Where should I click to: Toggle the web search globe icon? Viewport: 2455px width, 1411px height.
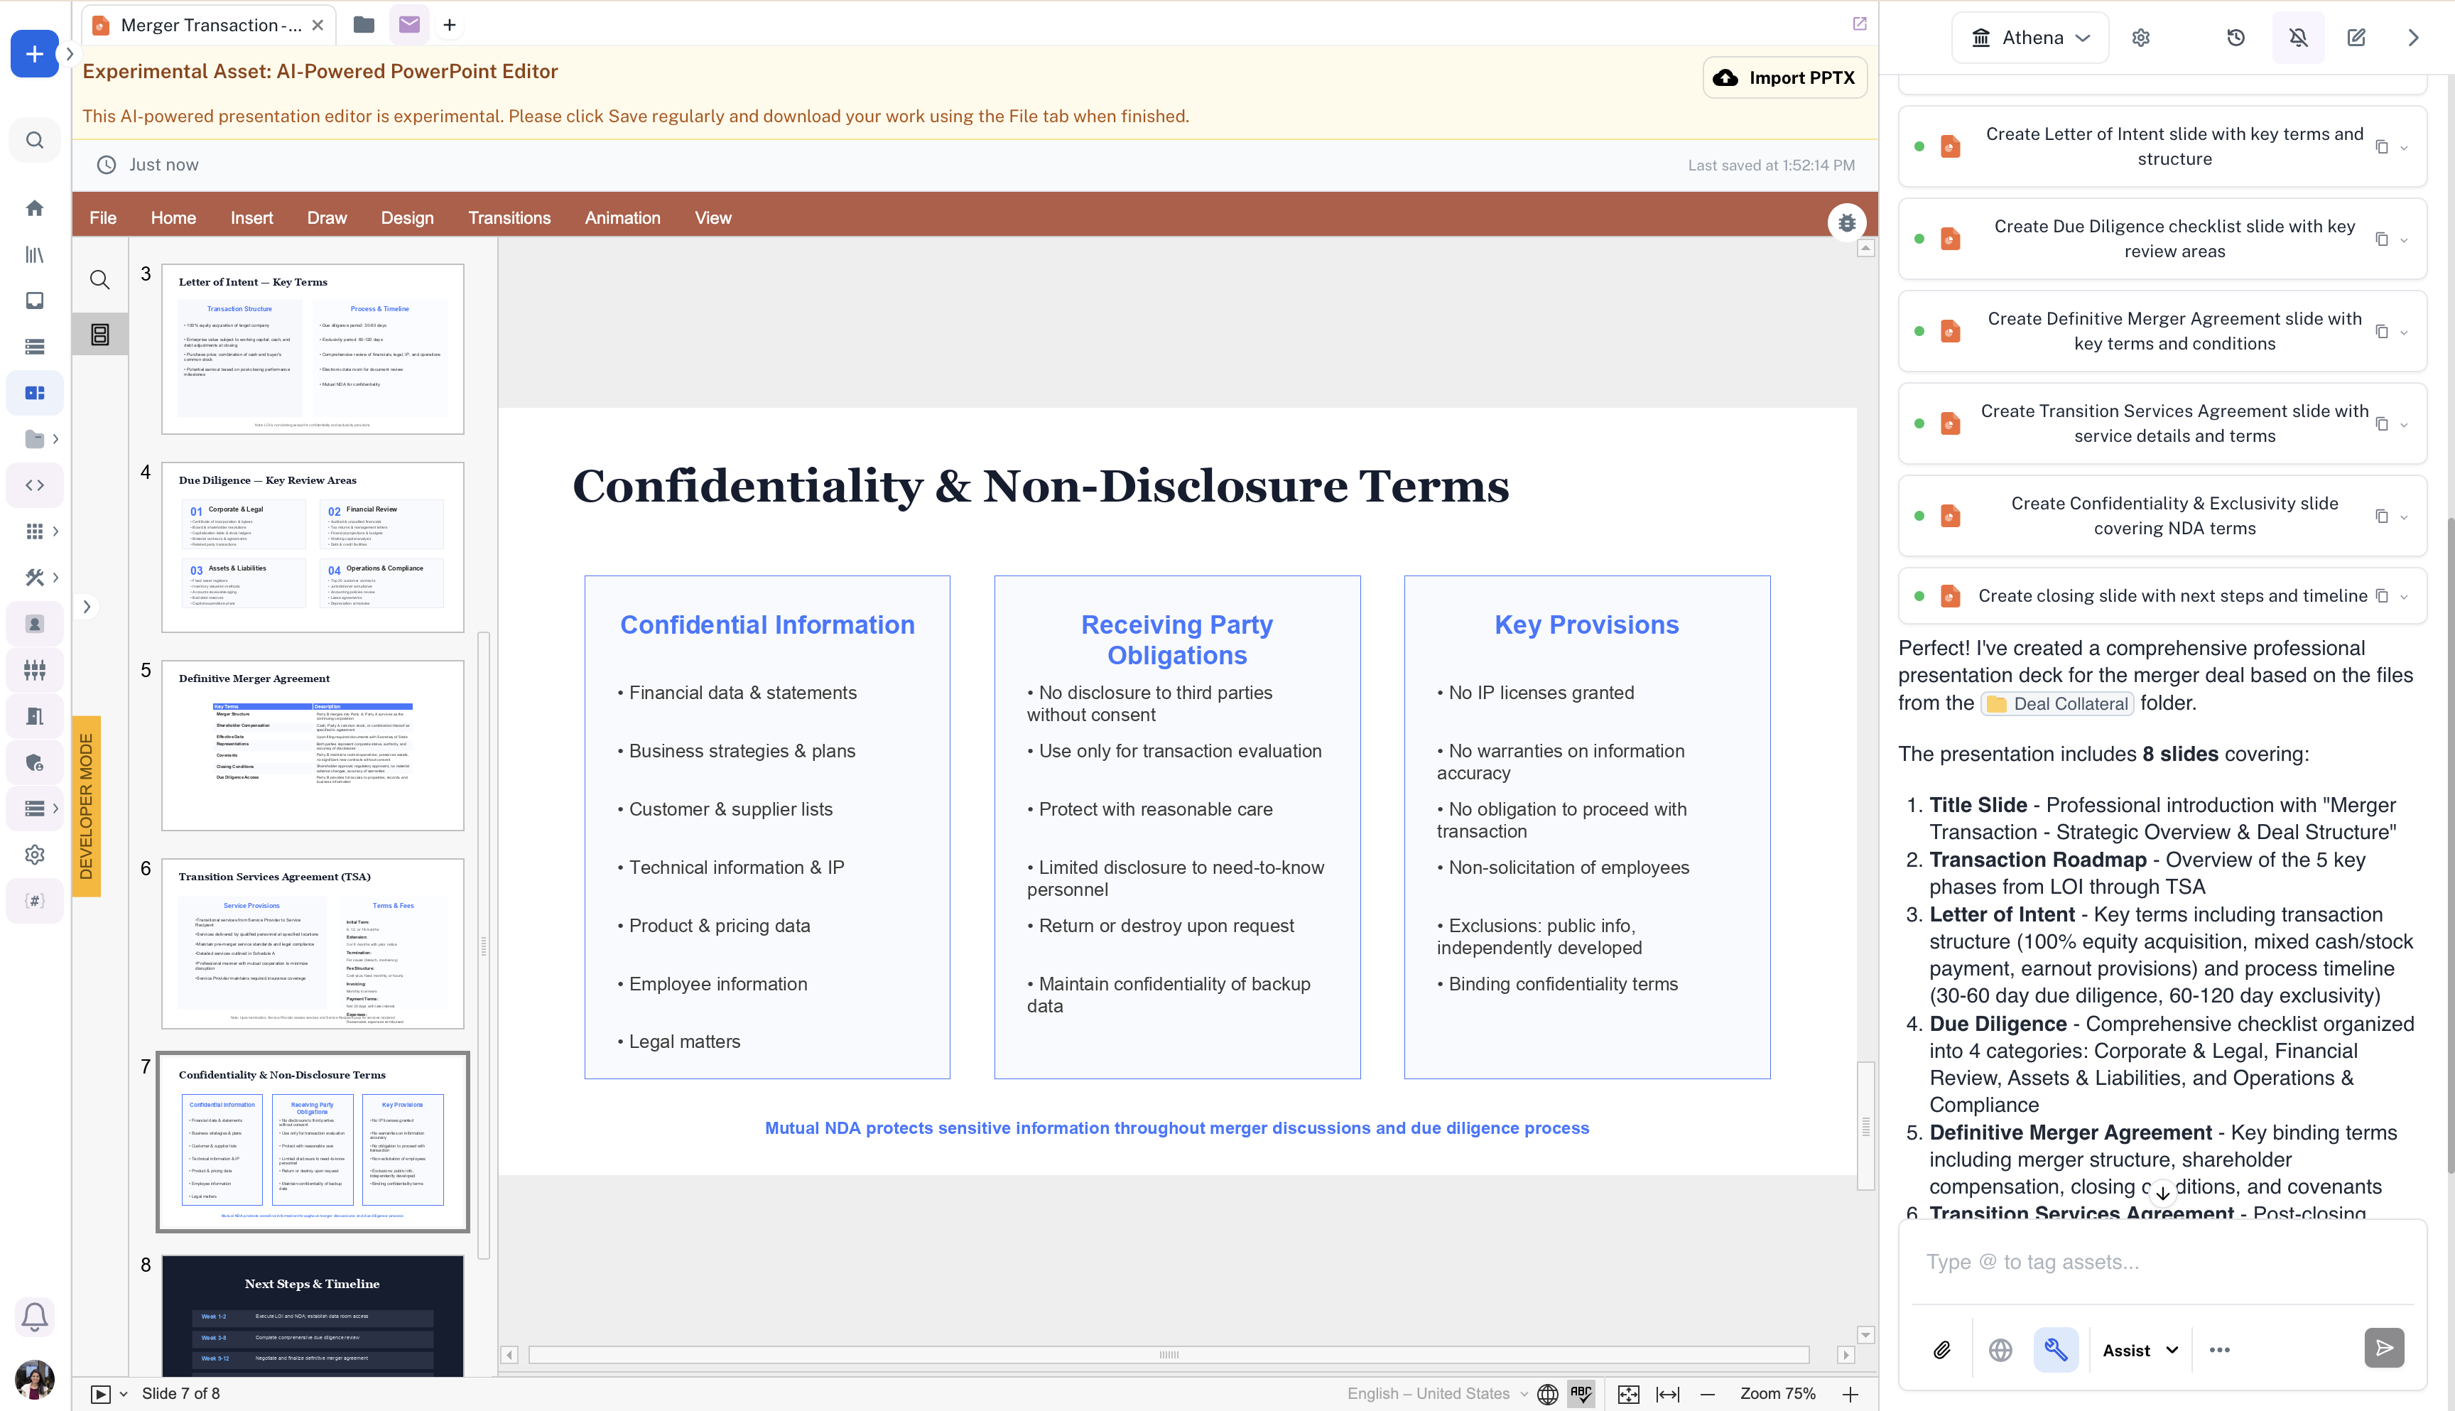pyautogui.click(x=2000, y=1350)
